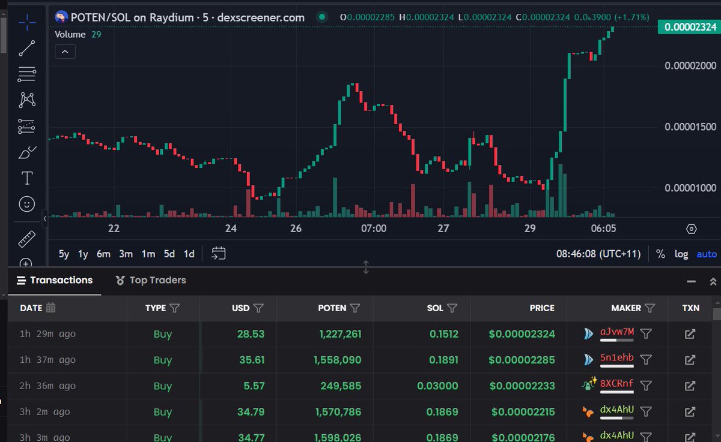Open maker 8XCRnf wallet link
The image size is (721, 442).
[x=616, y=384]
